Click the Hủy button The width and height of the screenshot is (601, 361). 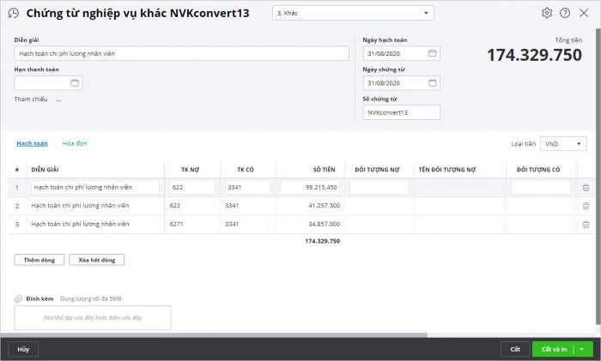tap(23, 349)
